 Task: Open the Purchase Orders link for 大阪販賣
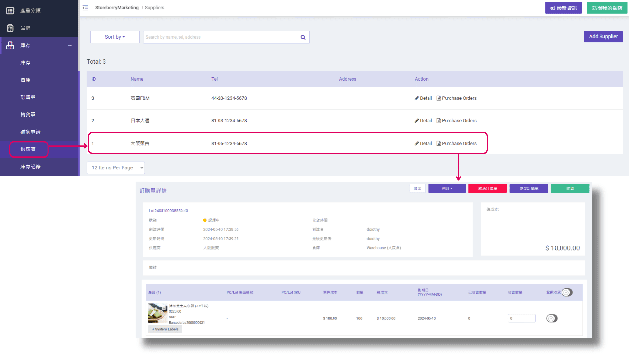point(457,143)
